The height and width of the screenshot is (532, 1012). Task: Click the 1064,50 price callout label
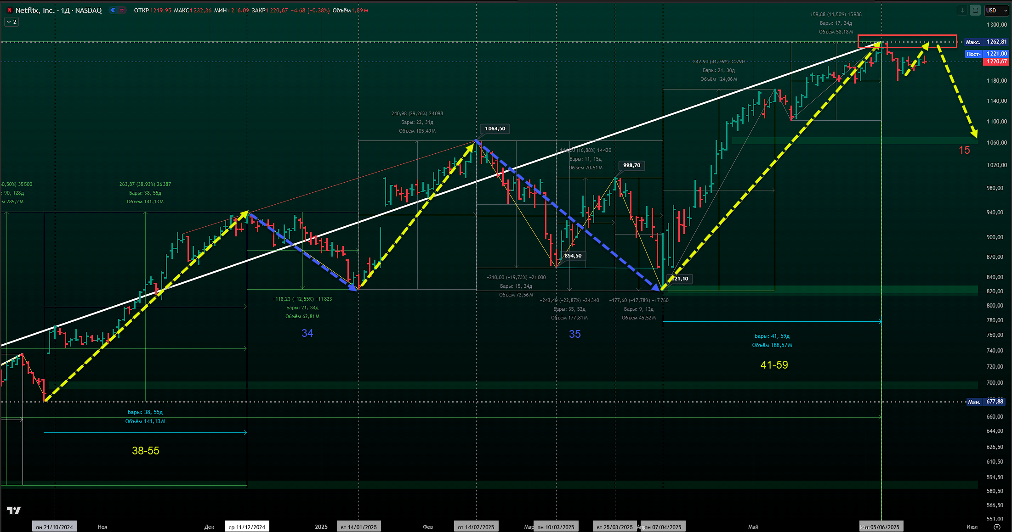pyautogui.click(x=495, y=129)
